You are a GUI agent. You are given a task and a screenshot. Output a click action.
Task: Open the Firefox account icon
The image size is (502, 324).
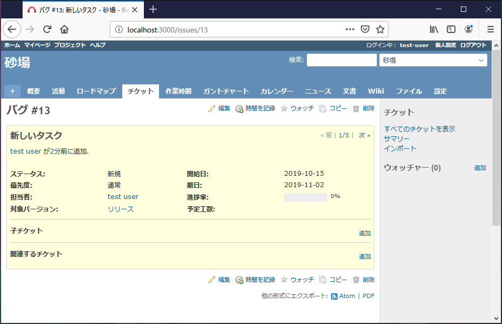tap(468, 29)
